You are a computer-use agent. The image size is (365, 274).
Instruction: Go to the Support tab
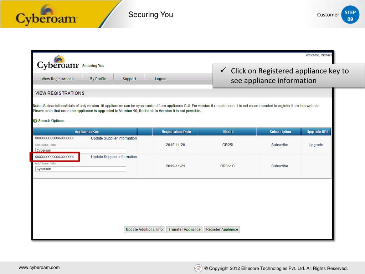[x=129, y=79]
